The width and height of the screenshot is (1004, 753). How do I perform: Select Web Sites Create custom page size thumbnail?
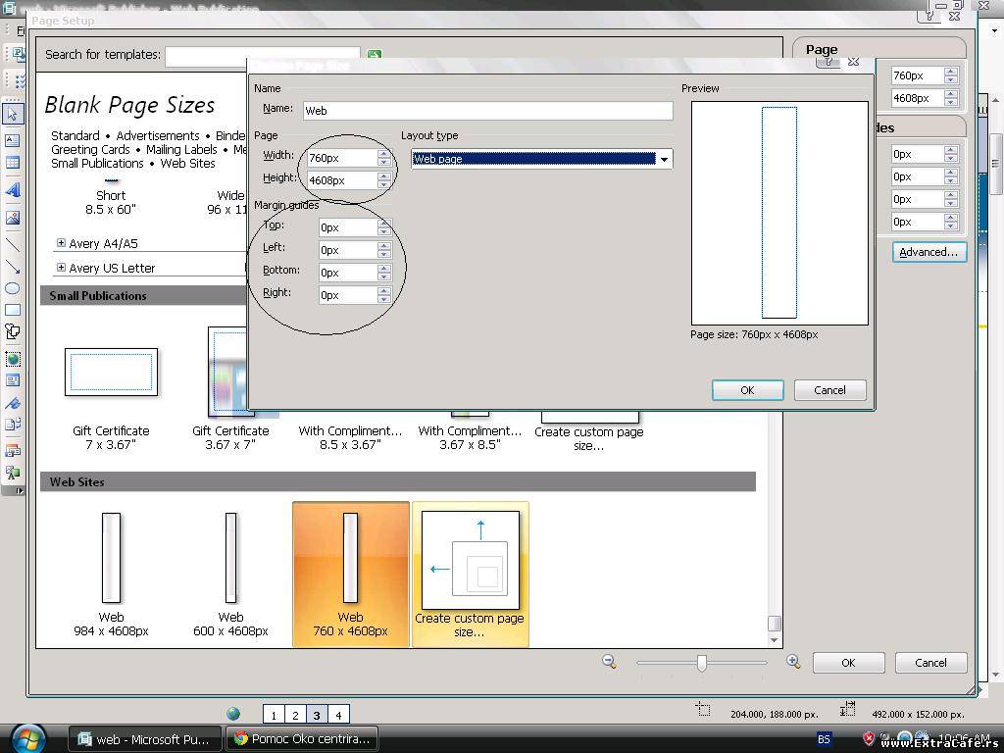[x=470, y=575]
